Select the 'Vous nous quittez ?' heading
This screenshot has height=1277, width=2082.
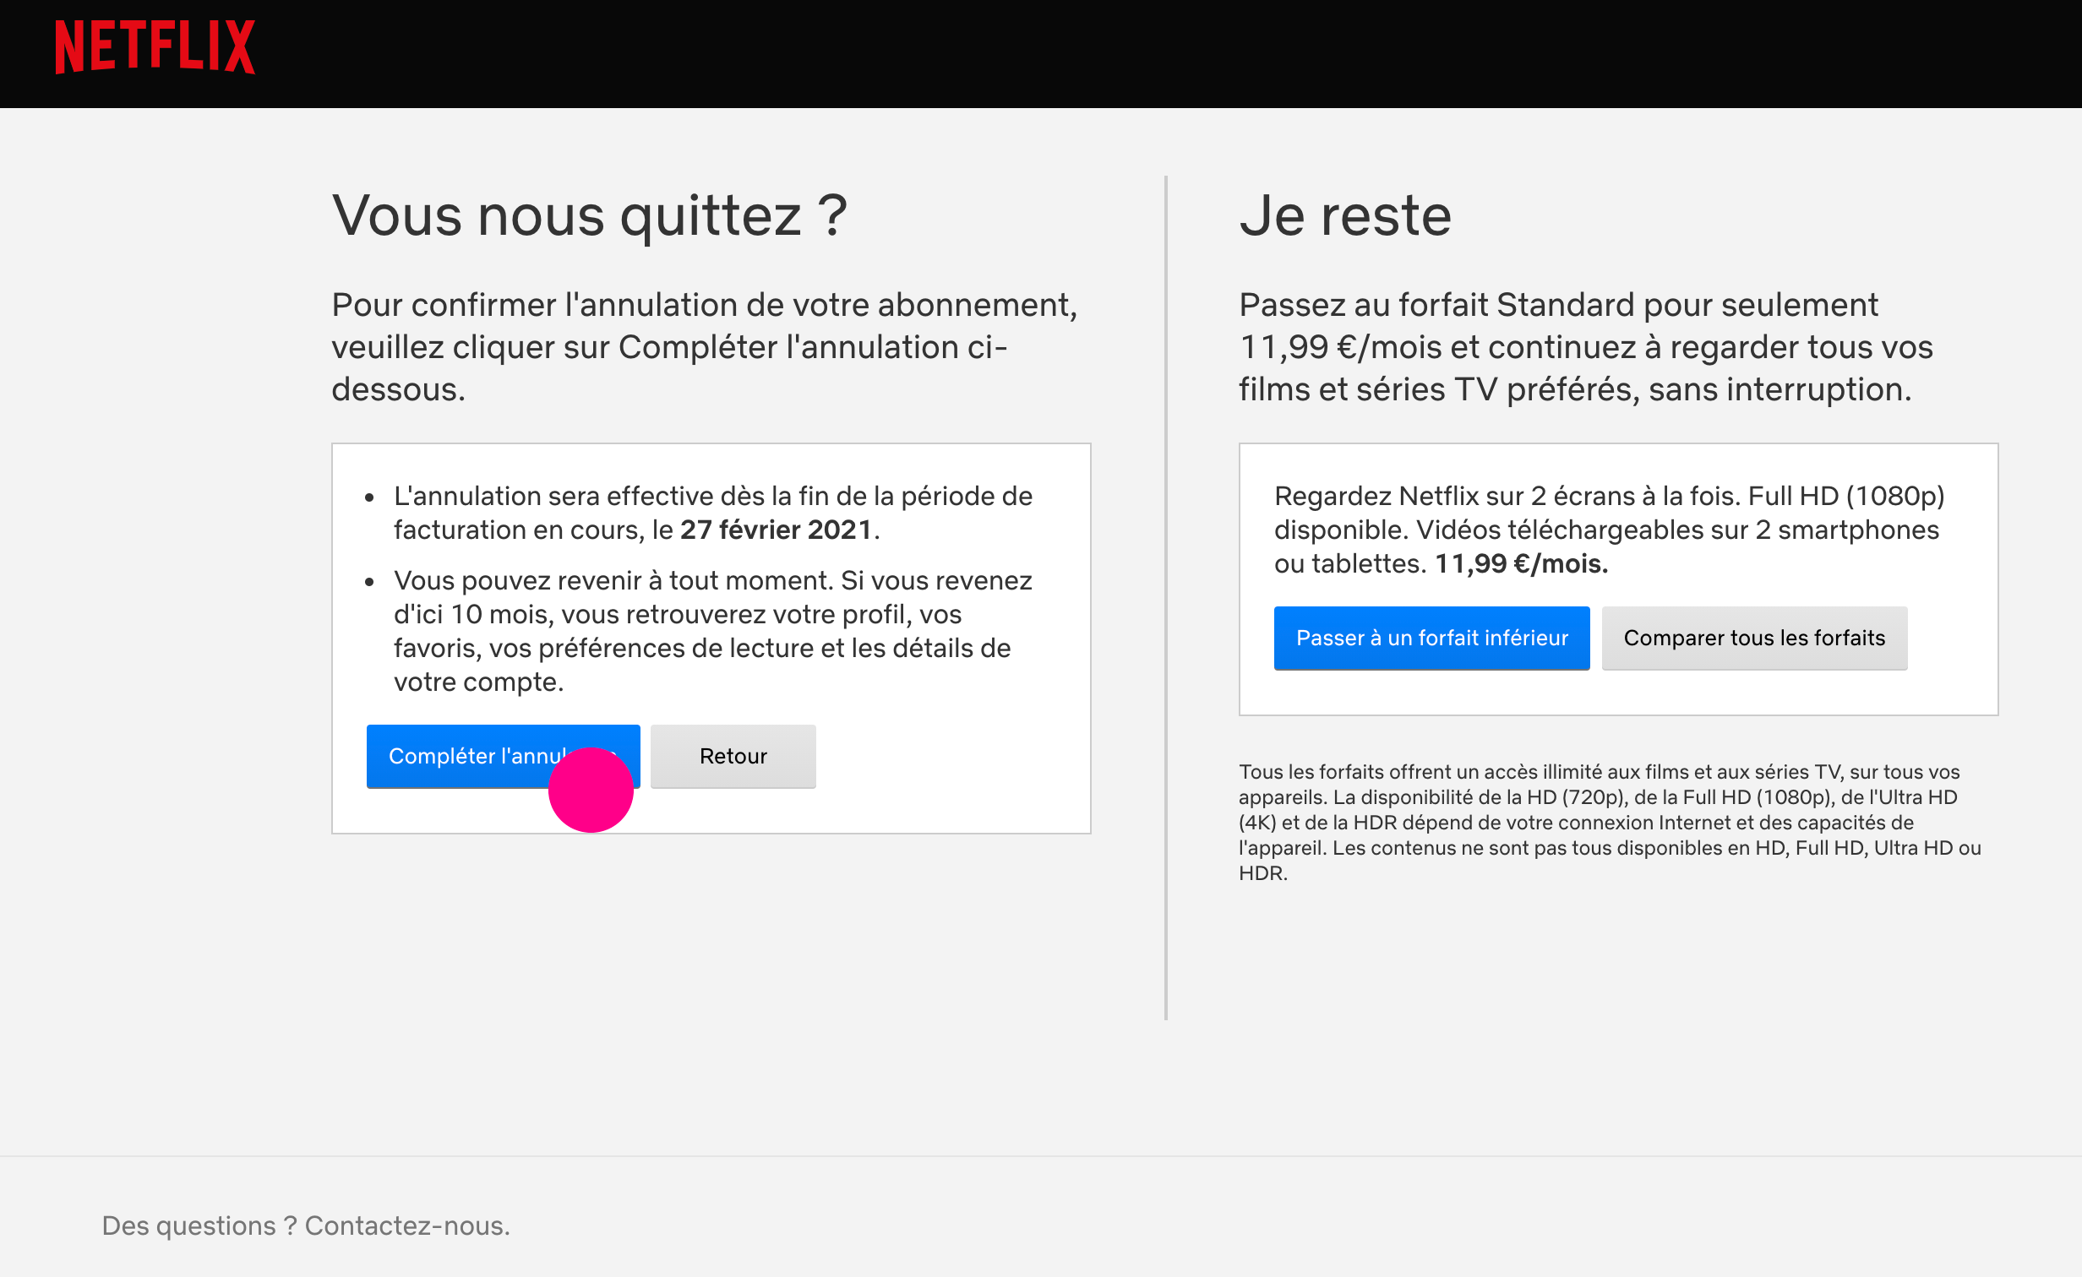tap(590, 216)
